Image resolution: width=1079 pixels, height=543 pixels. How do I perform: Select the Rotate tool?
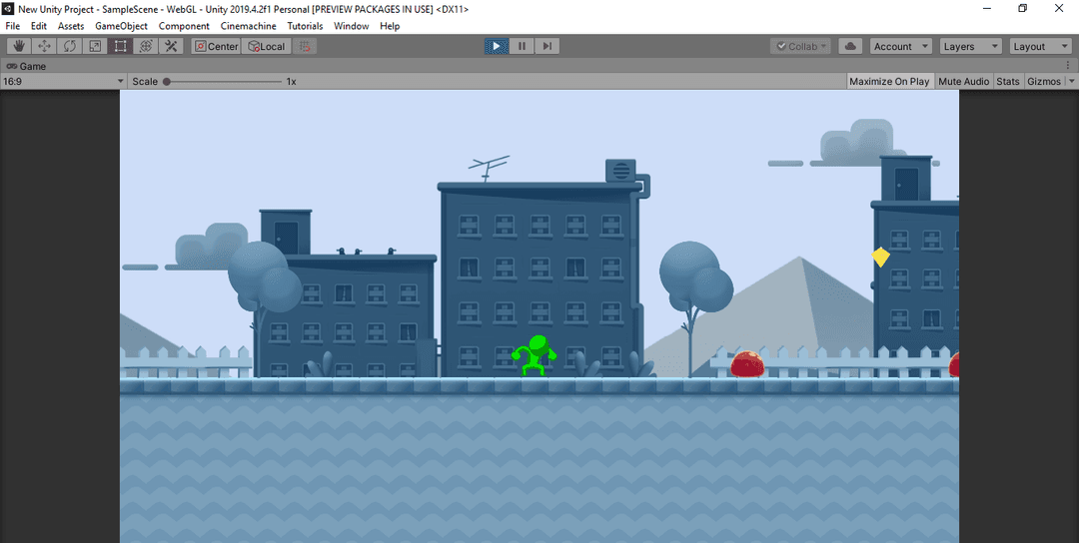click(x=70, y=46)
